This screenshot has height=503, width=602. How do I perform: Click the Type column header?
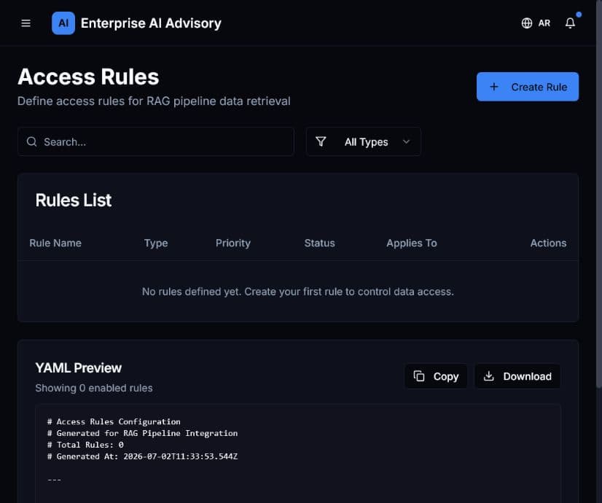156,243
